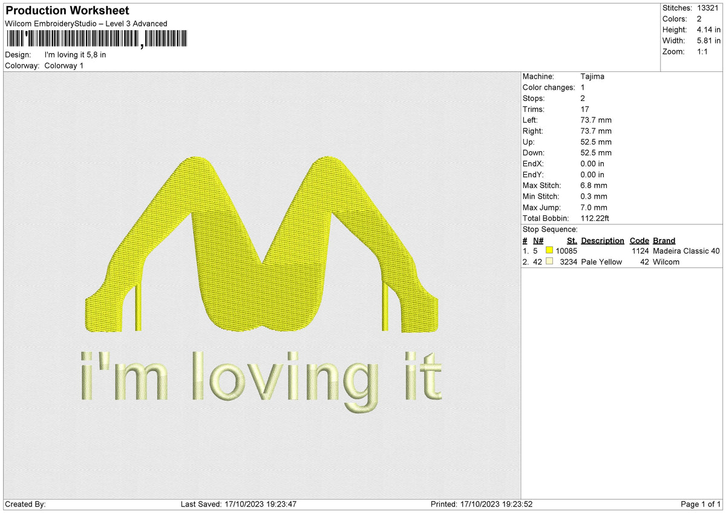Click the Zoom value 1:1

[x=704, y=51]
